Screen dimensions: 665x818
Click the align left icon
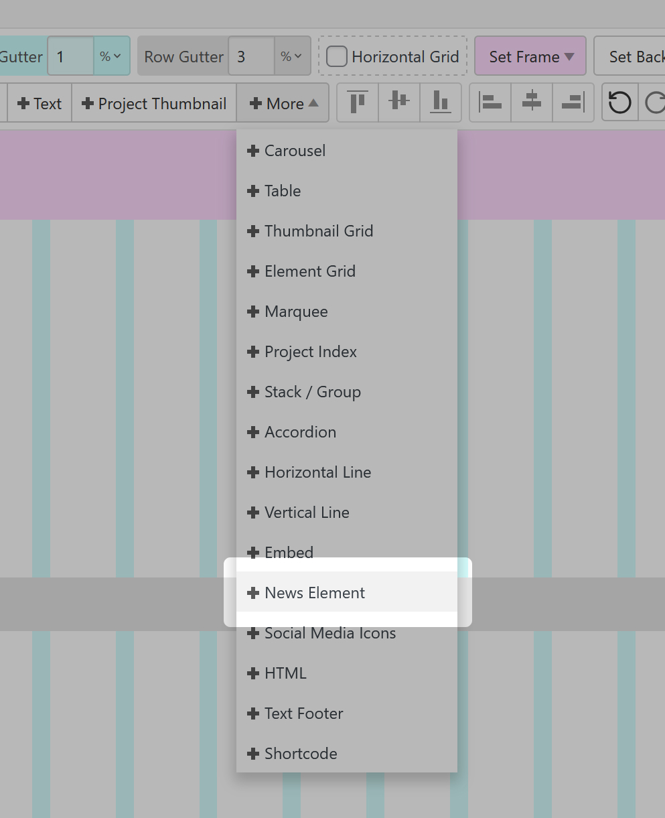pos(490,103)
